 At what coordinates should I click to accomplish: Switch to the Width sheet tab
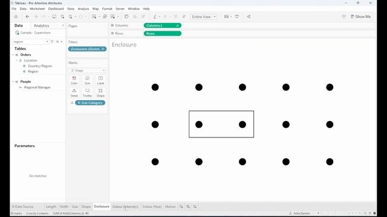click(64, 207)
